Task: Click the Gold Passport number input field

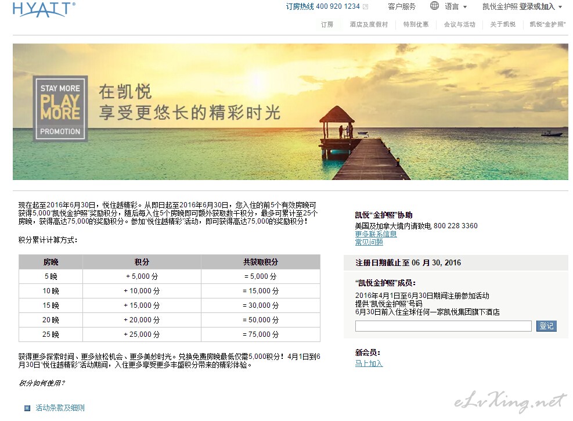Action: [x=444, y=326]
